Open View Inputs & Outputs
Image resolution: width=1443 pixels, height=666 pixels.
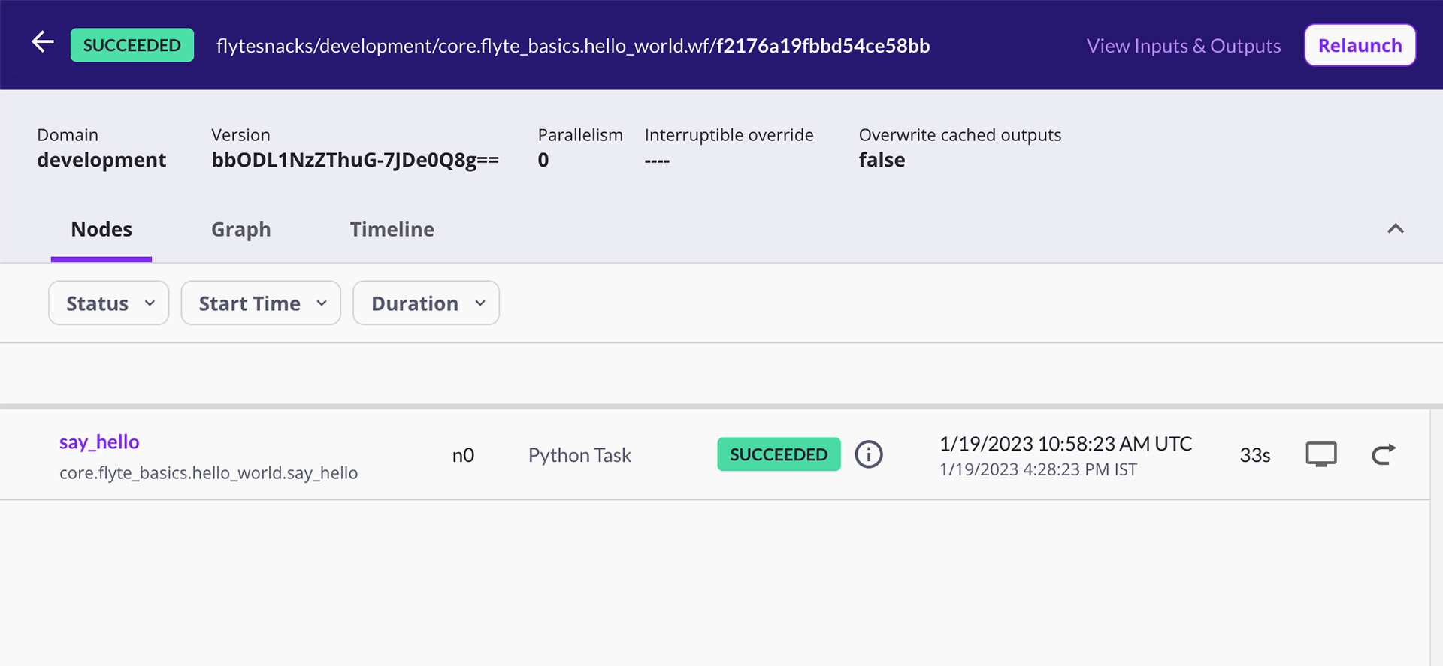tap(1183, 46)
